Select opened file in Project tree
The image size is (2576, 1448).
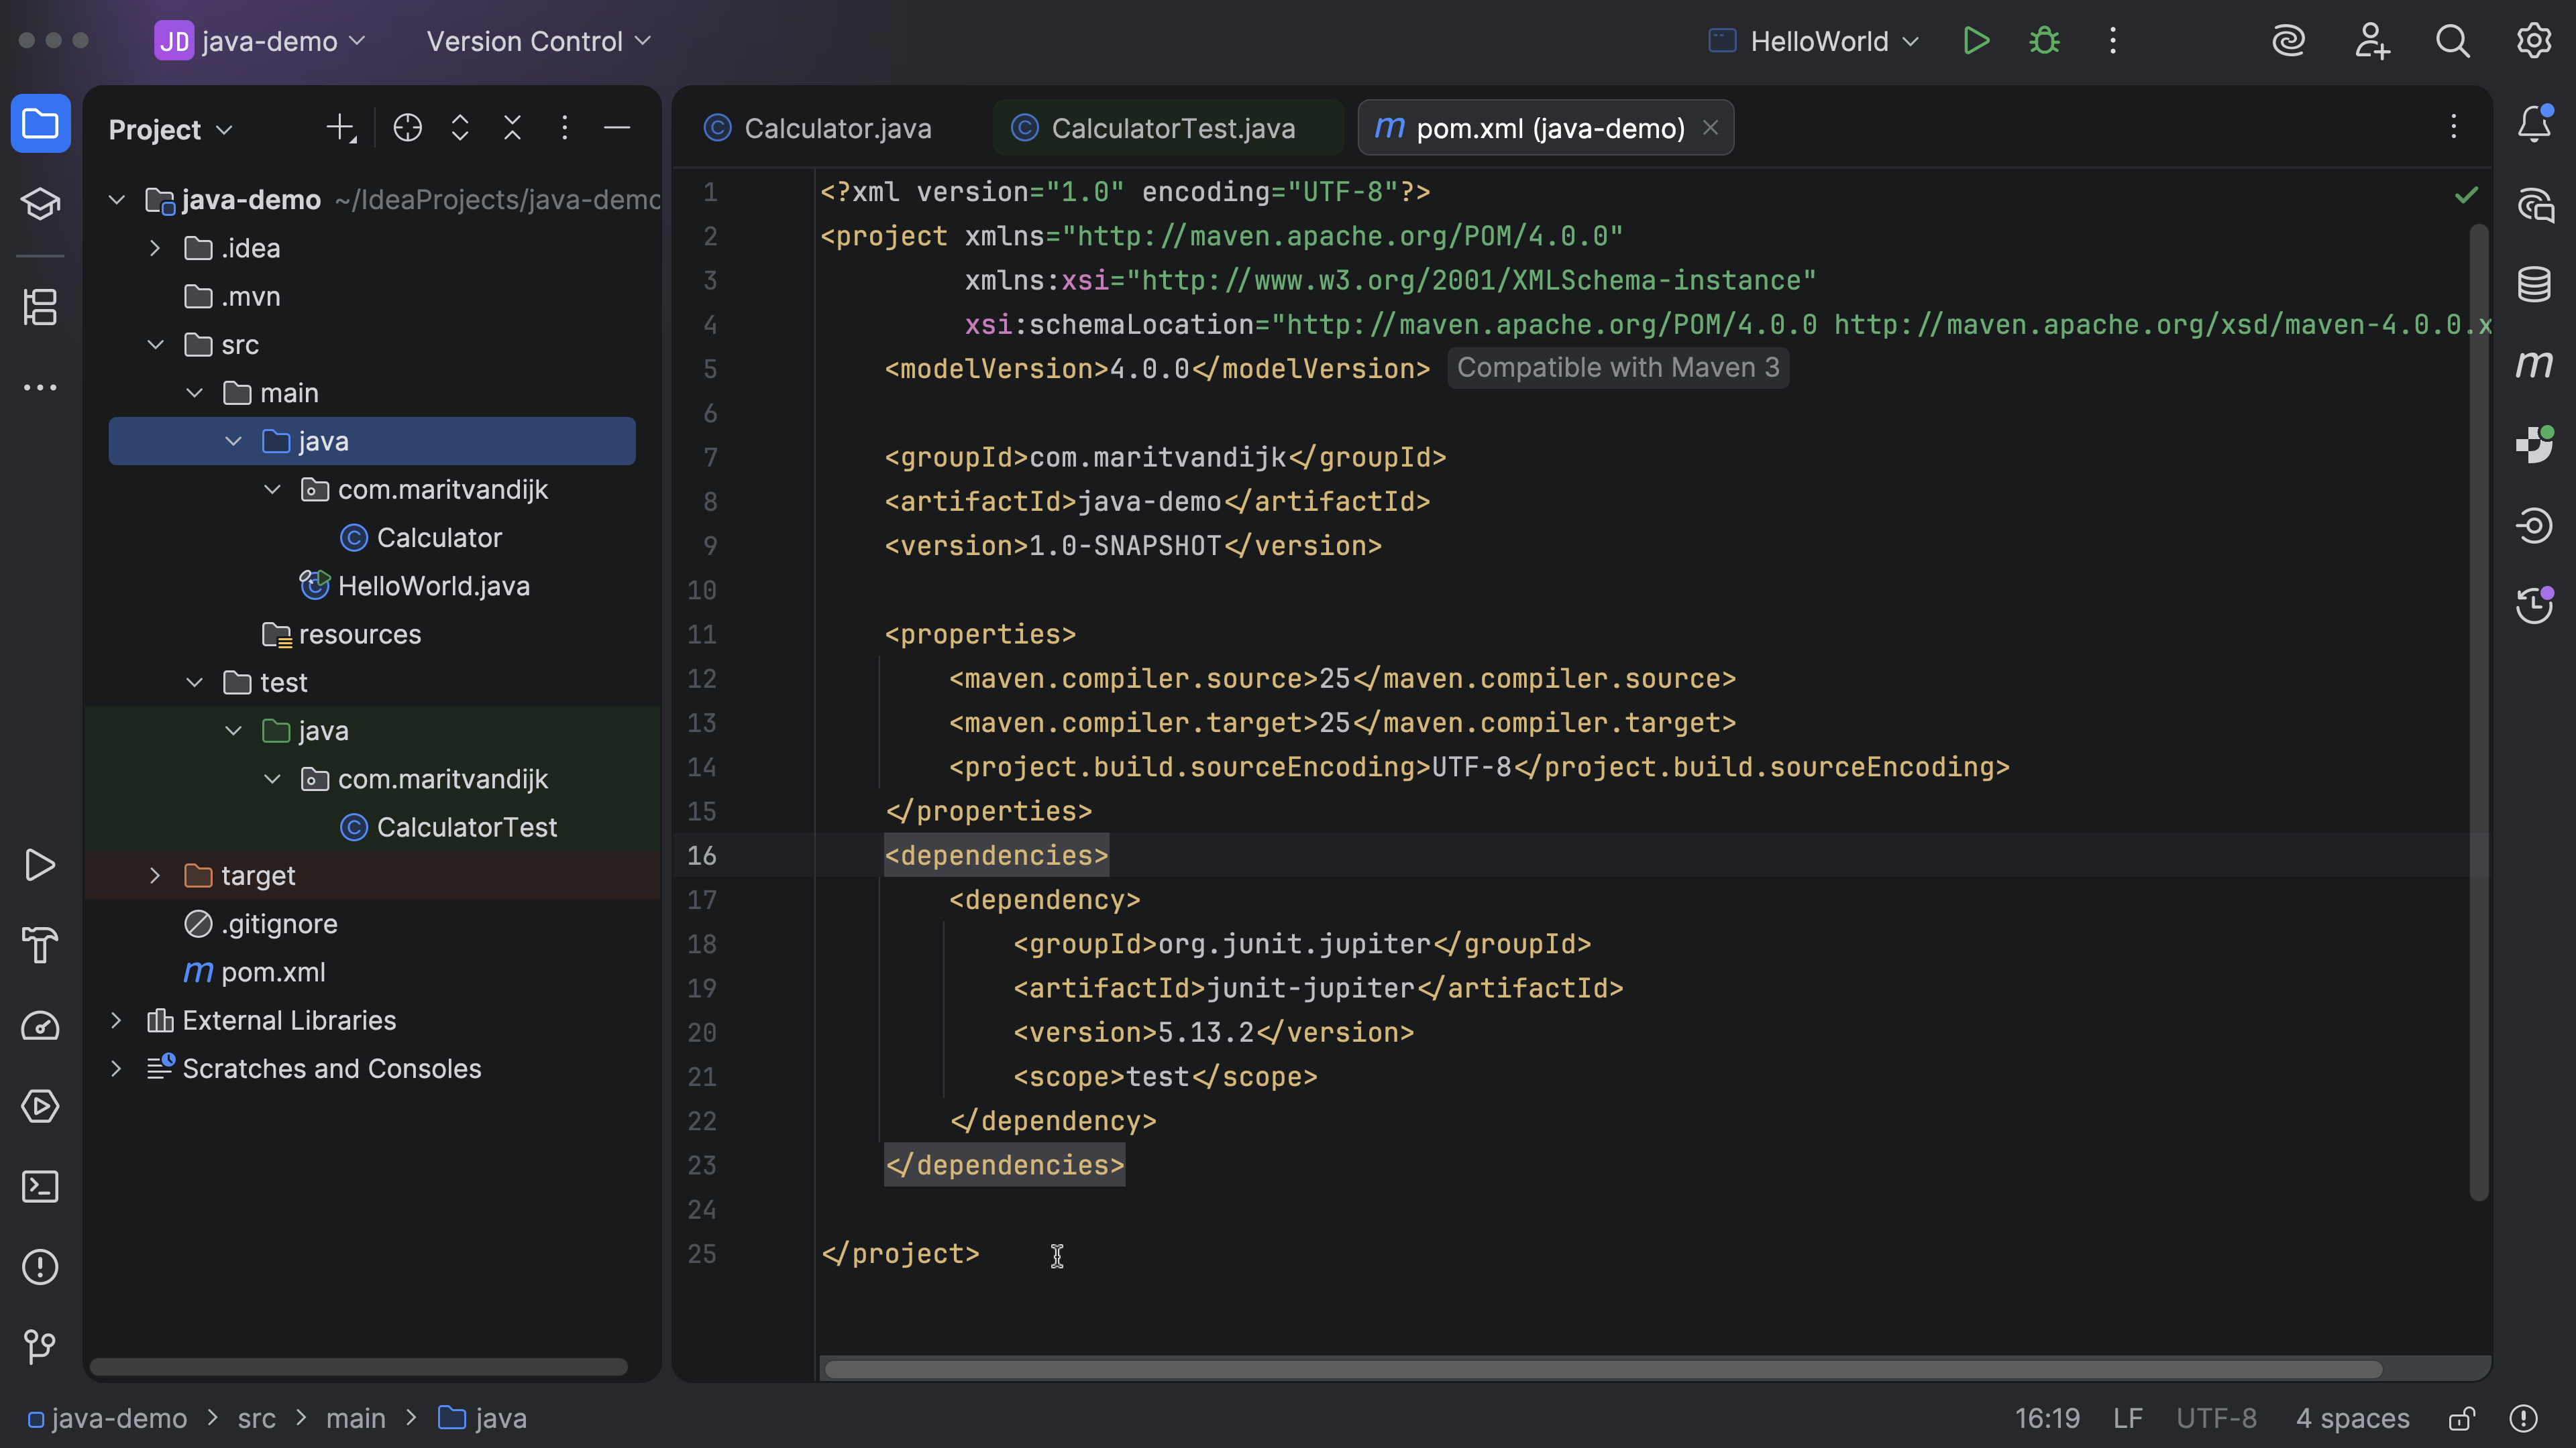408,128
